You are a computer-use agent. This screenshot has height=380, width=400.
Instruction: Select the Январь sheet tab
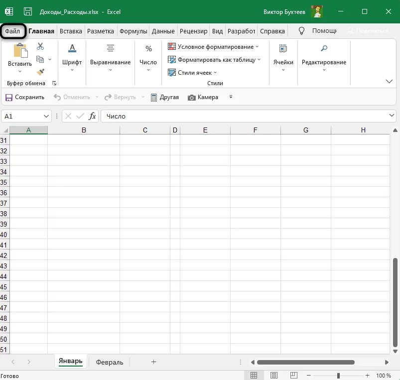71,361
